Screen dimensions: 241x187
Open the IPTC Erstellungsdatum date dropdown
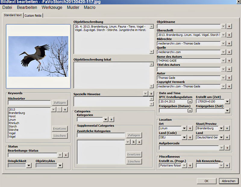190,102
